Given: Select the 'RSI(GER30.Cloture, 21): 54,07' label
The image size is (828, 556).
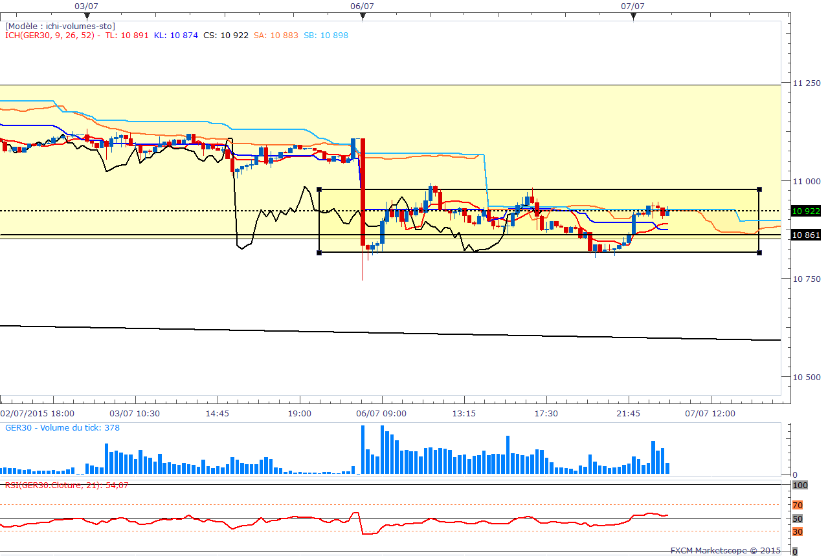Looking at the screenshot, I should tap(67, 485).
